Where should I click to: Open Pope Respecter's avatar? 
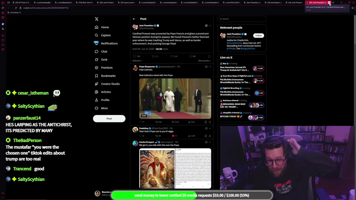point(135,68)
